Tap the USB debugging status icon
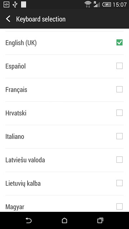The width and height of the screenshot is (129, 229). [6, 5]
